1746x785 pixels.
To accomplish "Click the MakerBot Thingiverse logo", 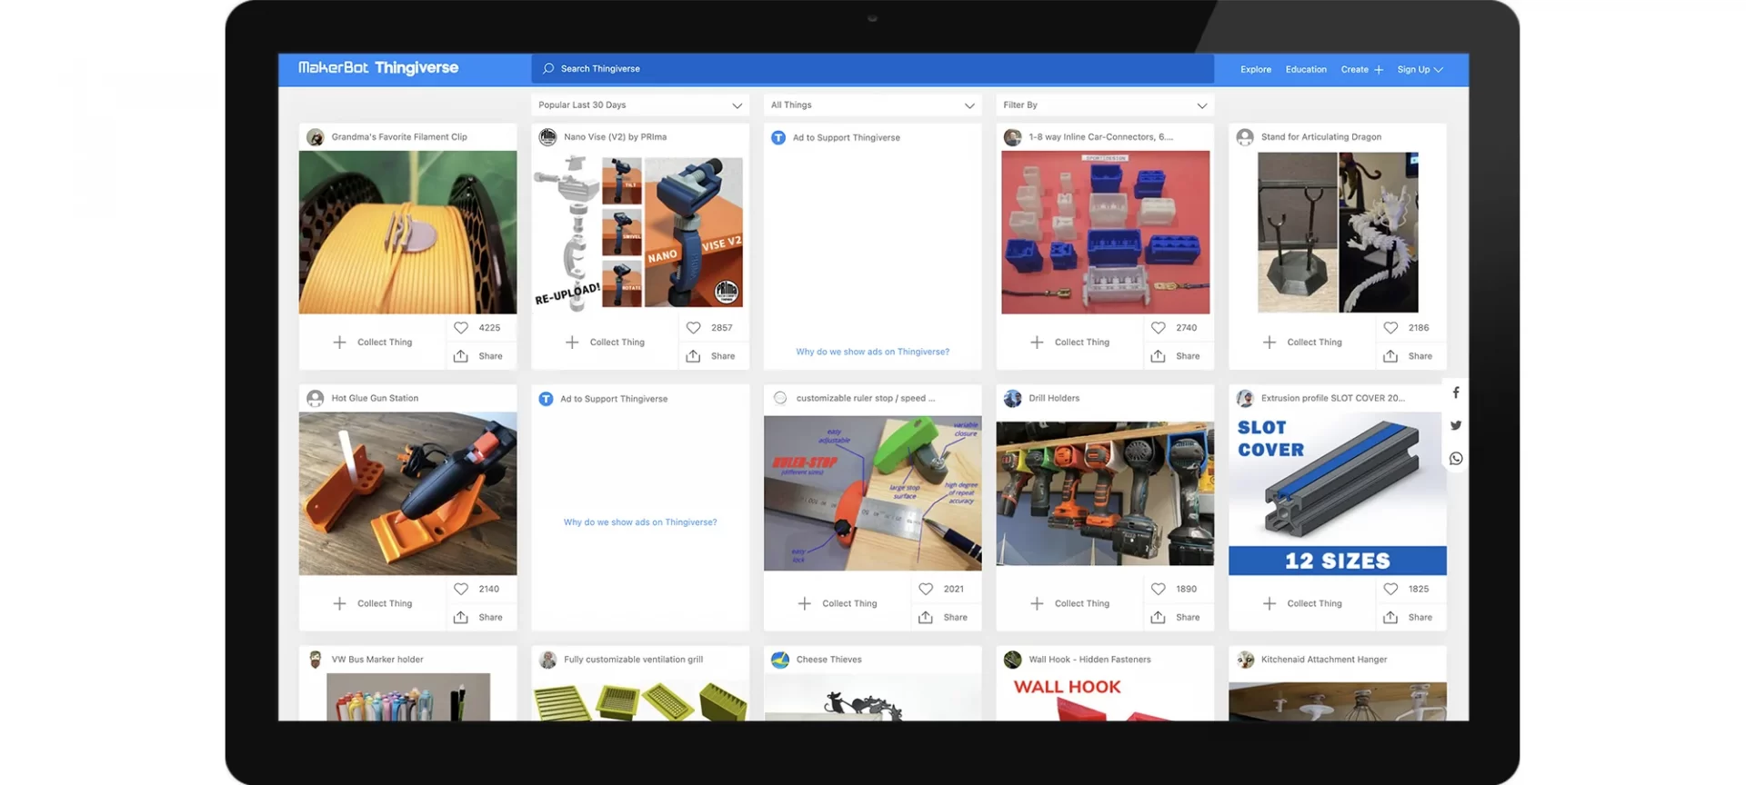I will (x=378, y=68).
